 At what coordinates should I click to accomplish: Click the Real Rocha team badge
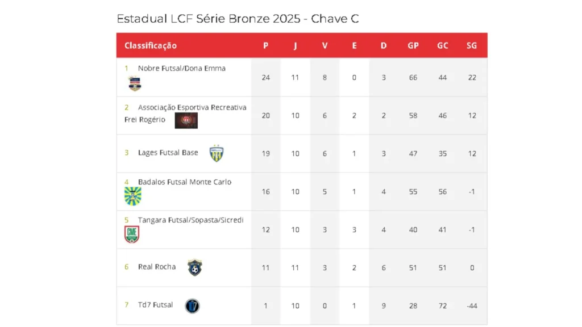click(195, 267)
